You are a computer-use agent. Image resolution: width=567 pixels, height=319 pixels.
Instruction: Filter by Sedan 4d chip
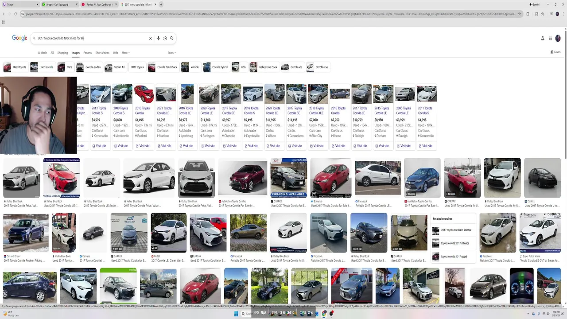pos(115,67)
